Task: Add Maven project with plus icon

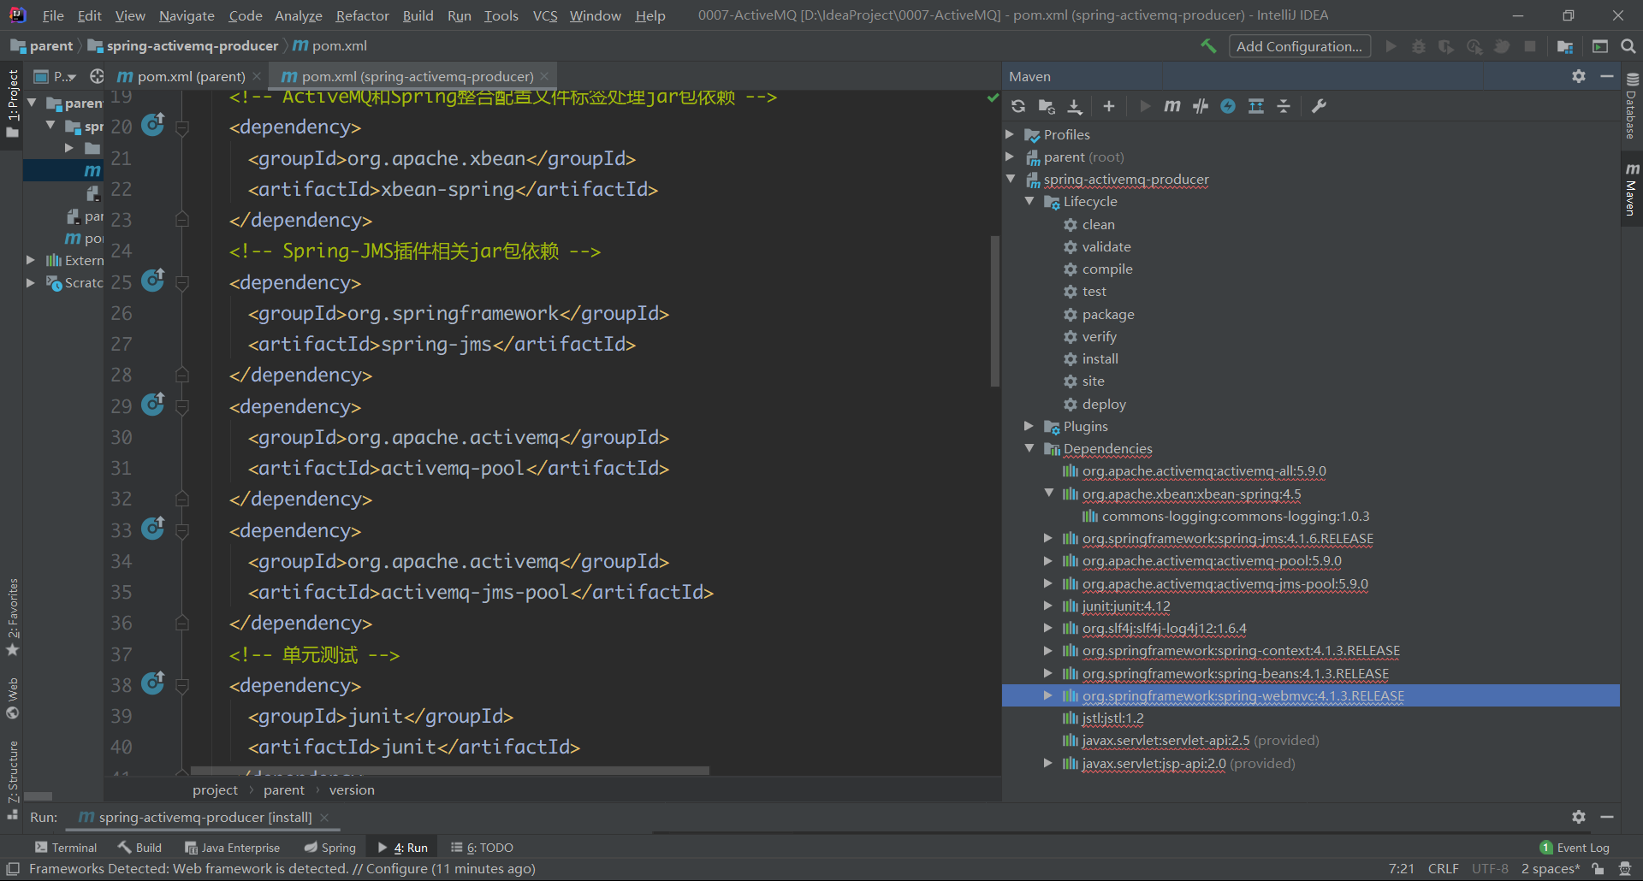Action: (x=1109, y=106)
